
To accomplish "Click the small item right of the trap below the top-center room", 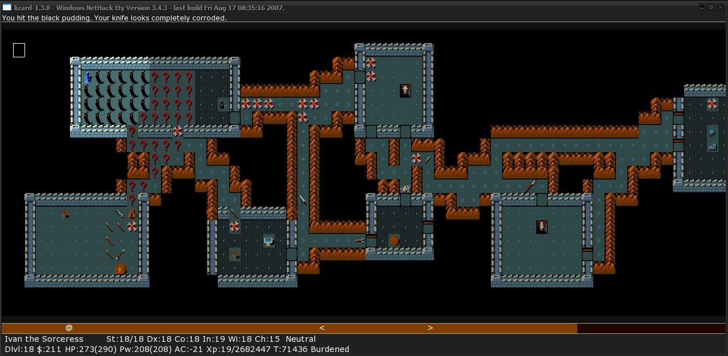I will pyautogui.click(x=428, y=159).
